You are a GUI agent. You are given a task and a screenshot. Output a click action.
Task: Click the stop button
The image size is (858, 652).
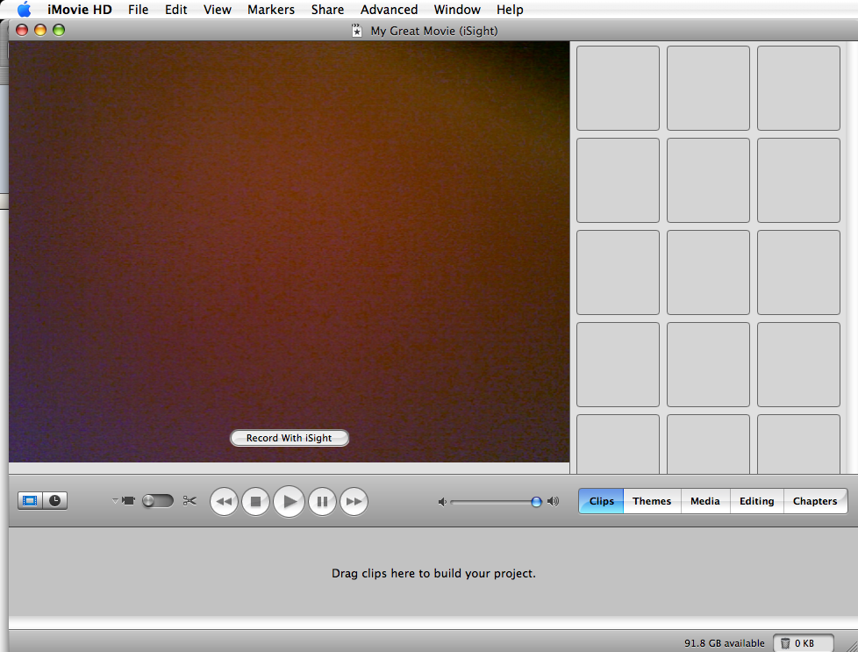(255, 501)
